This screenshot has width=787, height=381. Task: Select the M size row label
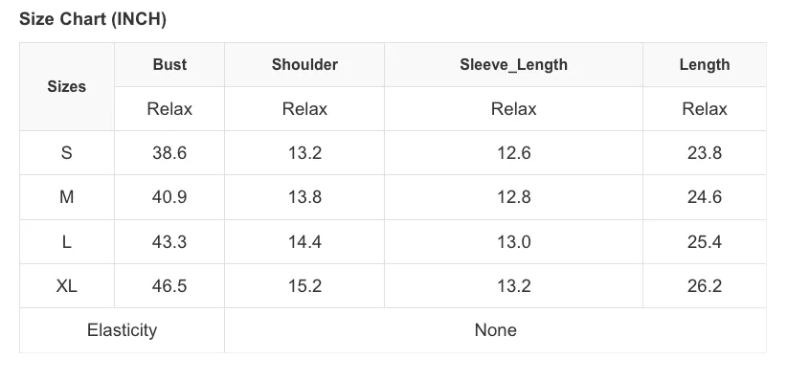click(x=67, y=197)
